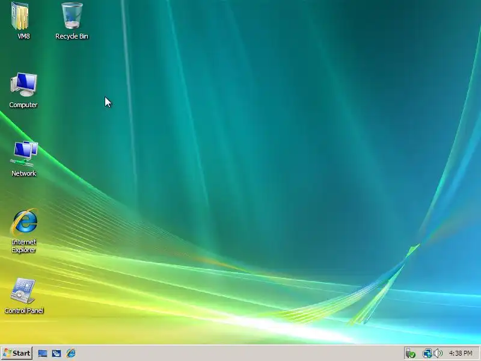Viewport: 481px width, 361px height.
Task: Click Show Desktop in Quick Launch
Action: (x=43, y=353)
